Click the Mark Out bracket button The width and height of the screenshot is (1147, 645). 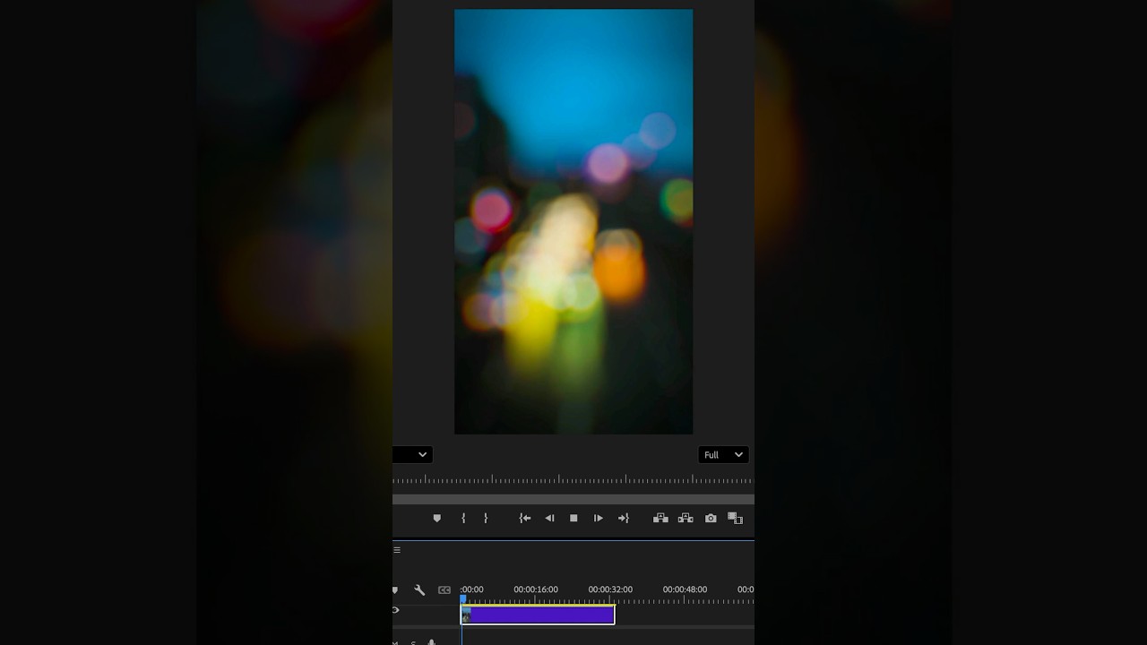pyautogui.click(x=486, y=518)
